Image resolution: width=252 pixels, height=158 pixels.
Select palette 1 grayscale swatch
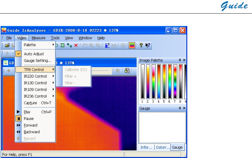142,82
